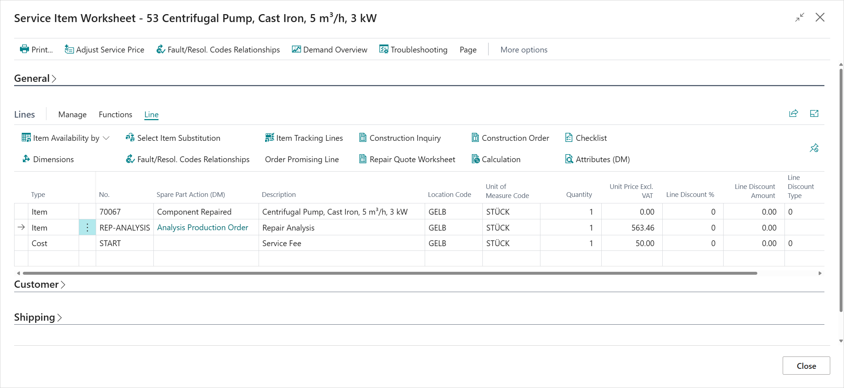Viewport: 844px width, 388px height.
Task: Pin the Lines actions toolbar
Action: click(814, 148)
